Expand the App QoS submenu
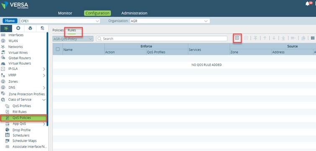 [44, 124]
